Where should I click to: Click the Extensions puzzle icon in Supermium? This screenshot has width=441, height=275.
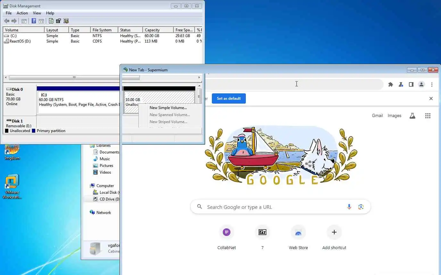pyautogui.click(x=391, y=84)
